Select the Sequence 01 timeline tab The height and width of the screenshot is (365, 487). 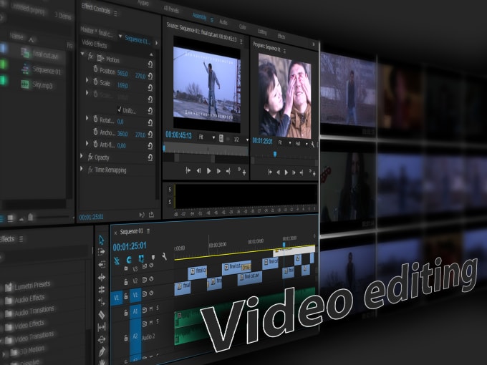pyautogui.click(x=131, y=232)
